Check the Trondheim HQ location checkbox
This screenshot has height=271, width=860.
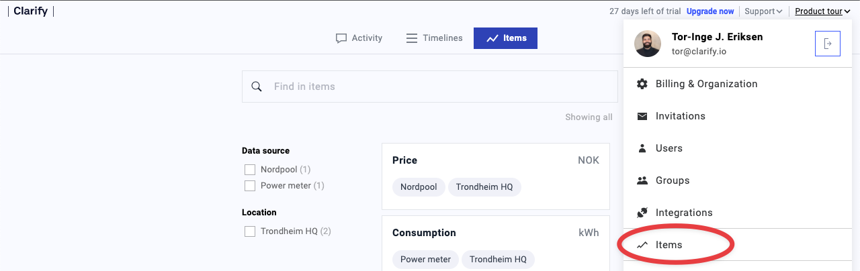pyautogui.click(x=250, y=231)
